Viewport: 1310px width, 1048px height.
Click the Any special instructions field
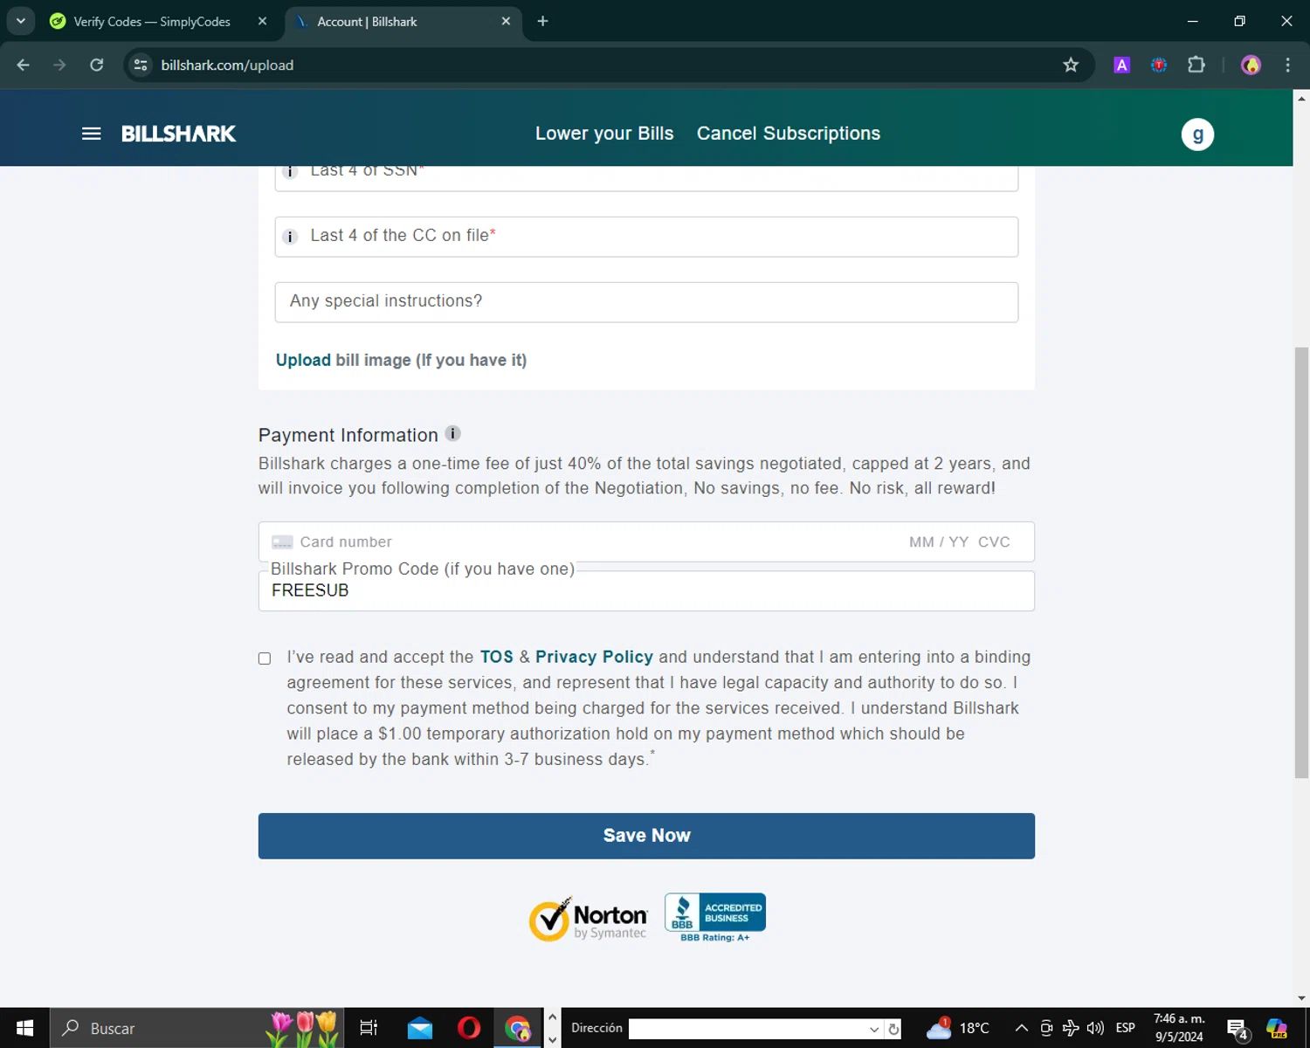tap(646, 302)
